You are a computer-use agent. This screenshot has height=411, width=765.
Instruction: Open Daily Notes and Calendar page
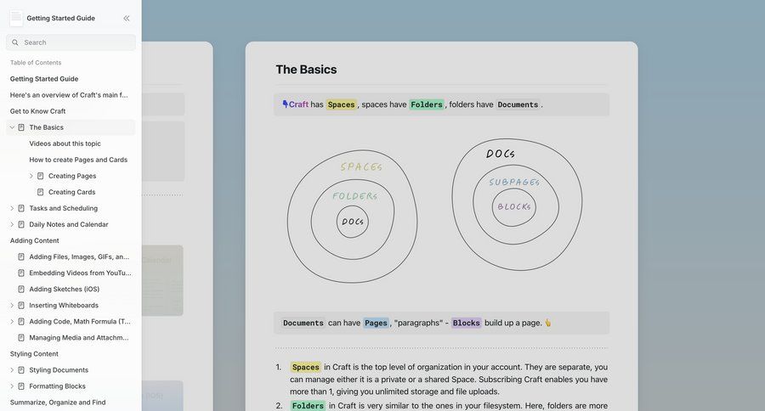(69, 224)
